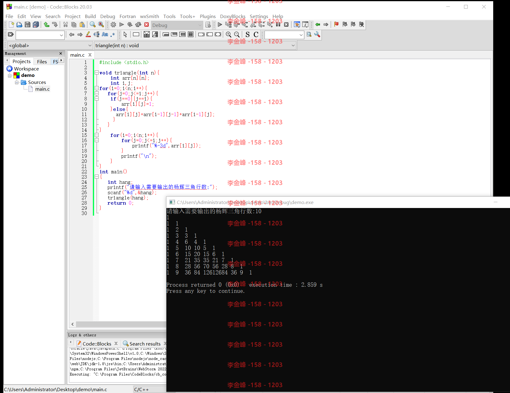Zoom in with the plus magnifier icon
The image size is (510, 393).
point(229,35)
